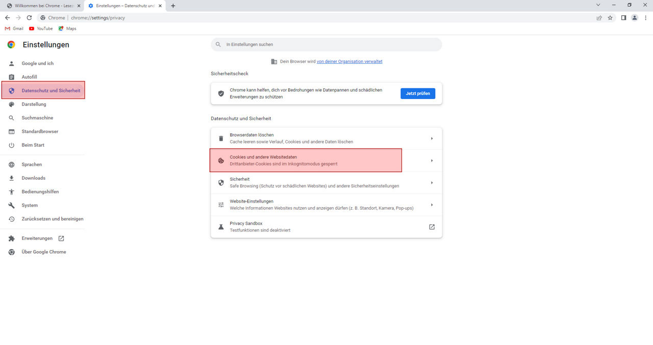Expand the Browserdaten löschen row chevron

[432, 138]
